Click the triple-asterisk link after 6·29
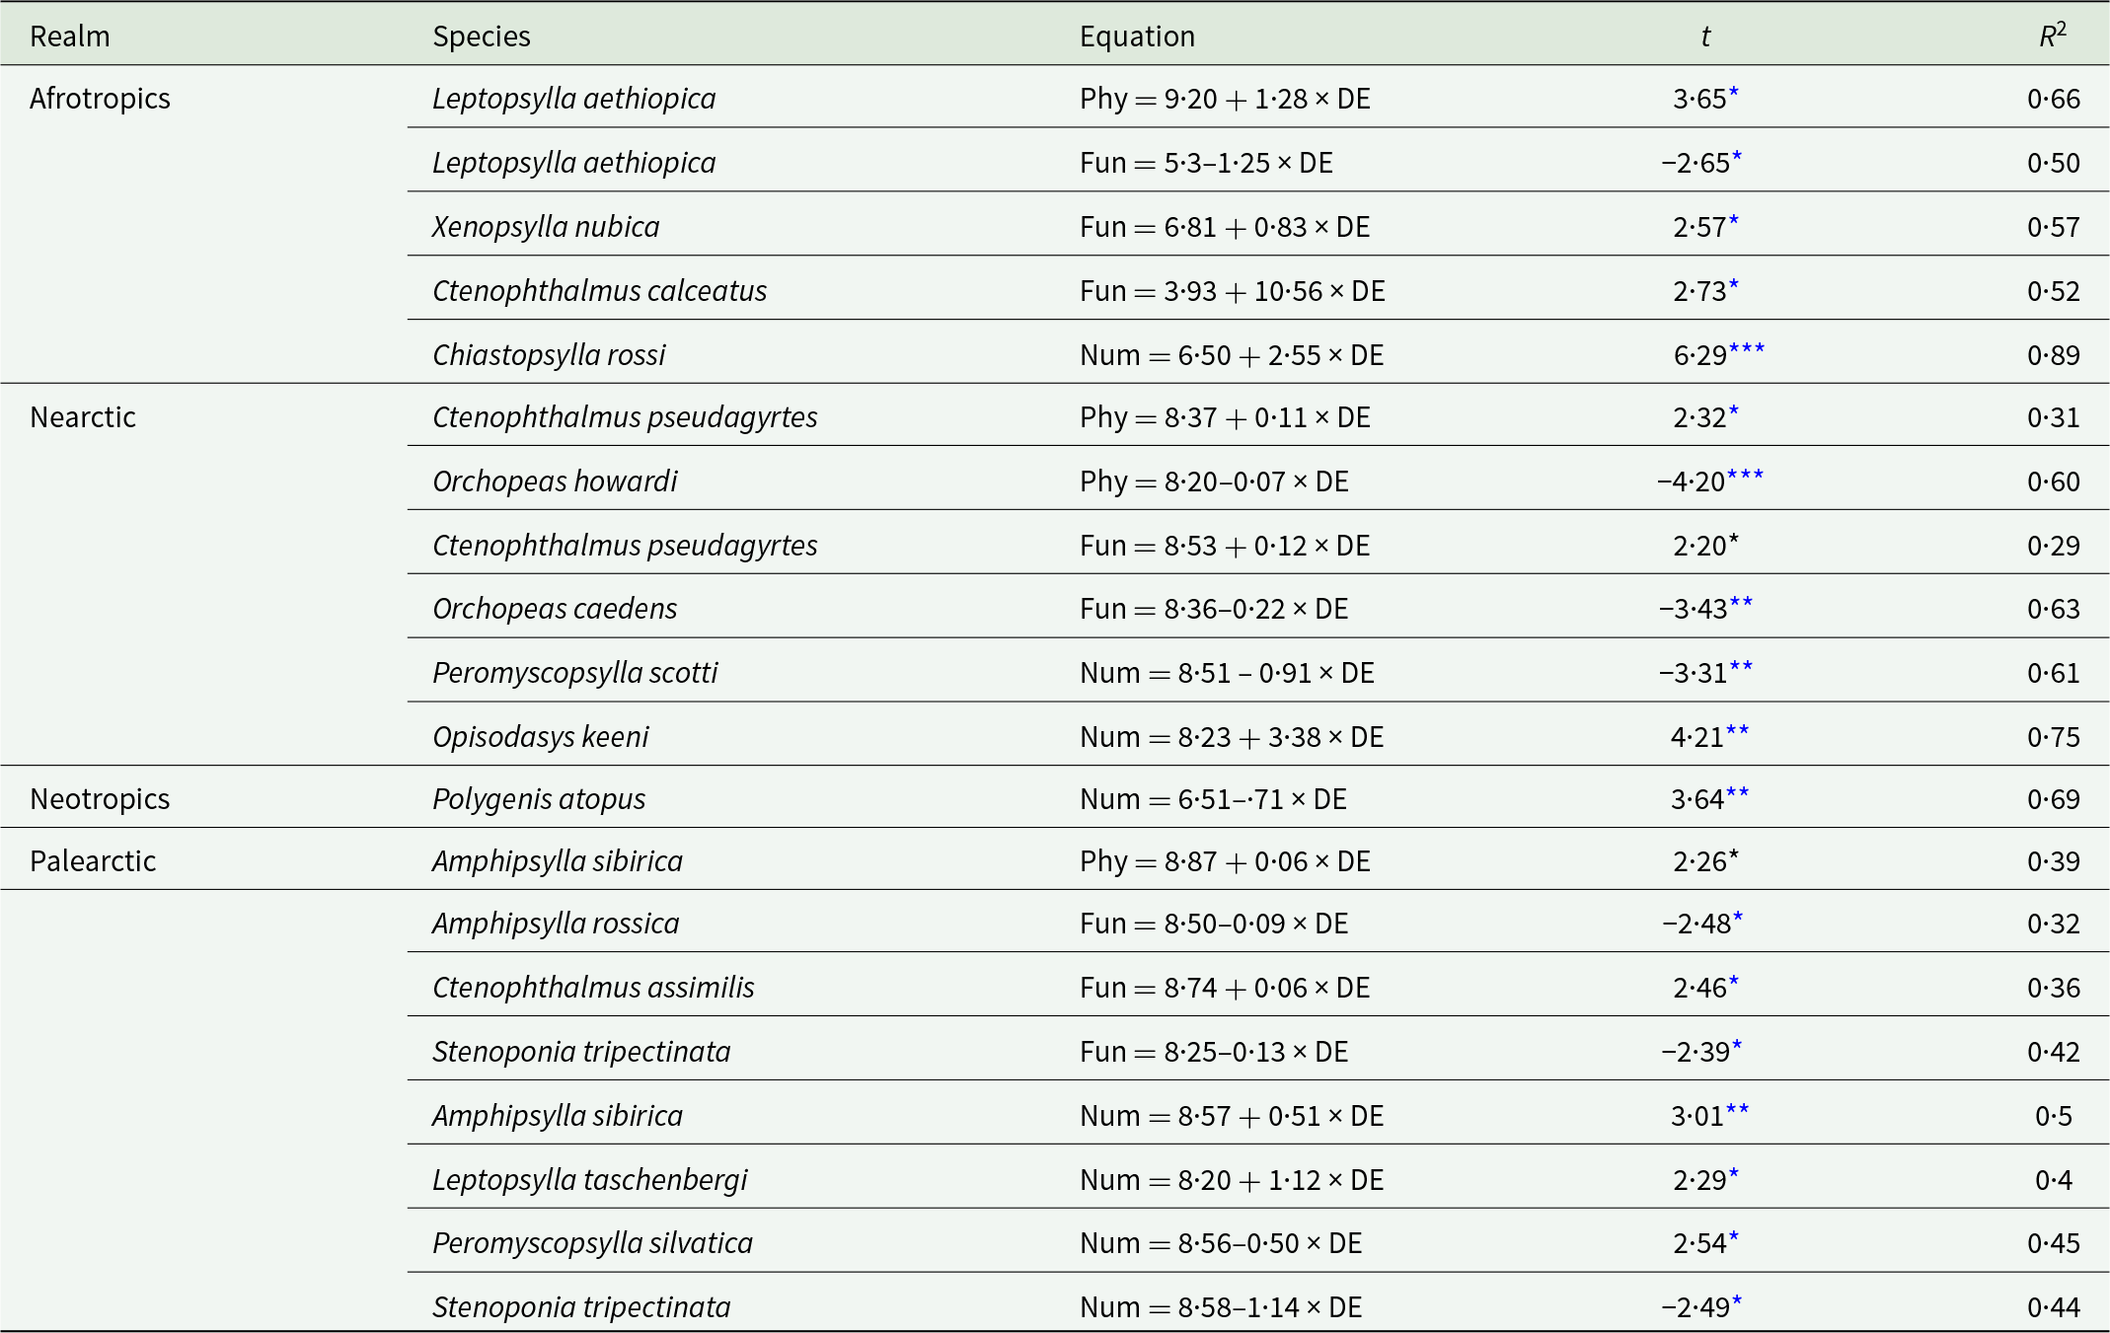Viewport: 2110px width, 1333px height. click(1747, 349)
